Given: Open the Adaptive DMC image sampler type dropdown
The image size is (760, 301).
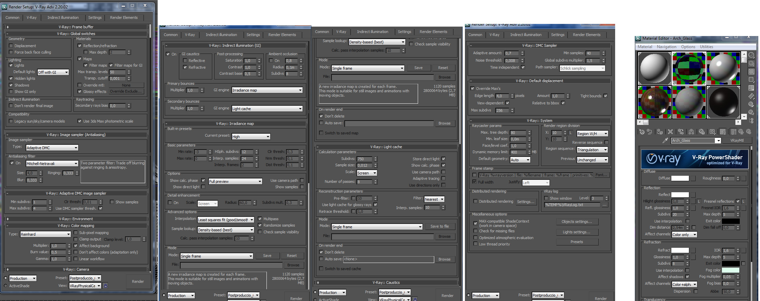Looking at the screenshot, I should [52, 147].
